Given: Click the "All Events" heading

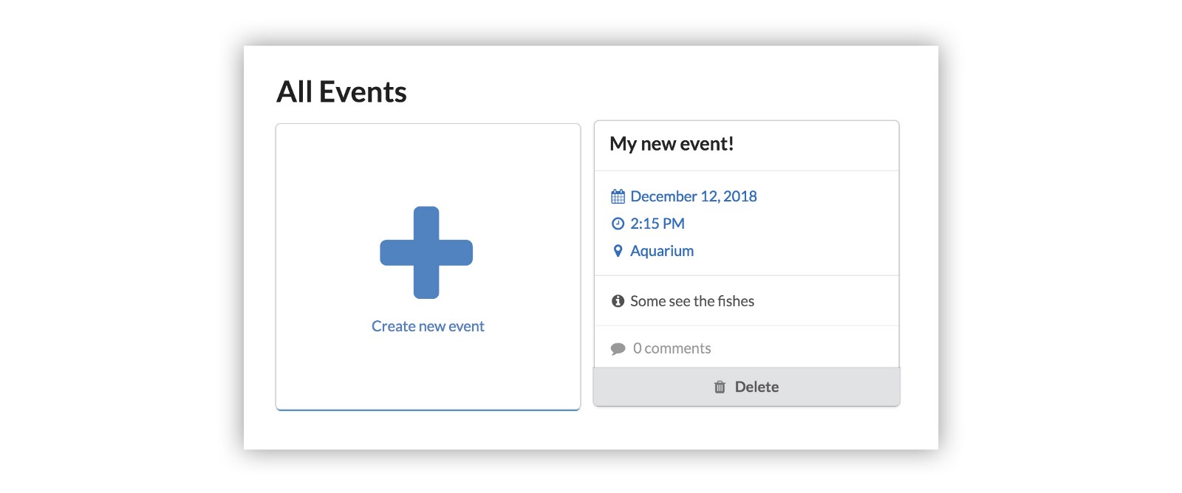Looking at the screenshot, I should tap(341, 92).
